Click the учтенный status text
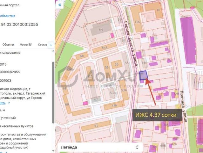 8,118
